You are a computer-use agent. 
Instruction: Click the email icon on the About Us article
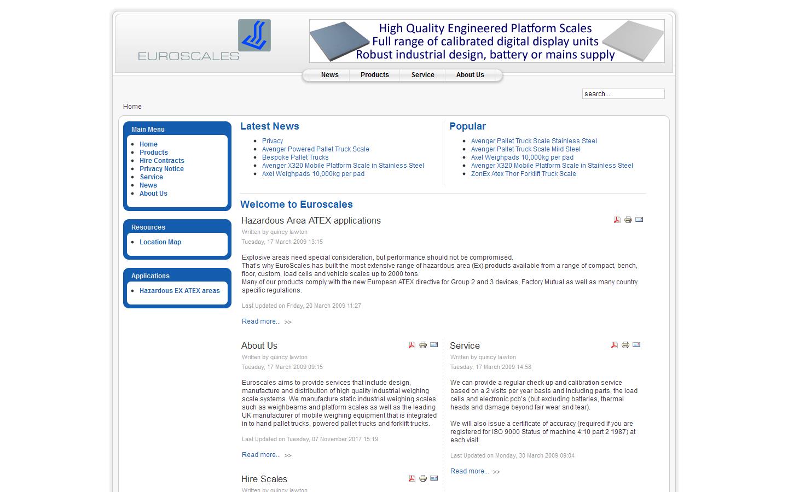(434, 345)
